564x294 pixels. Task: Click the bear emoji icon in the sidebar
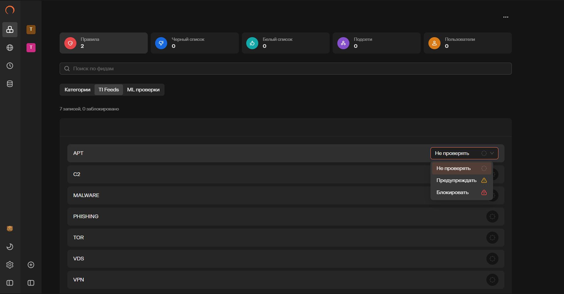click(10, 228)
